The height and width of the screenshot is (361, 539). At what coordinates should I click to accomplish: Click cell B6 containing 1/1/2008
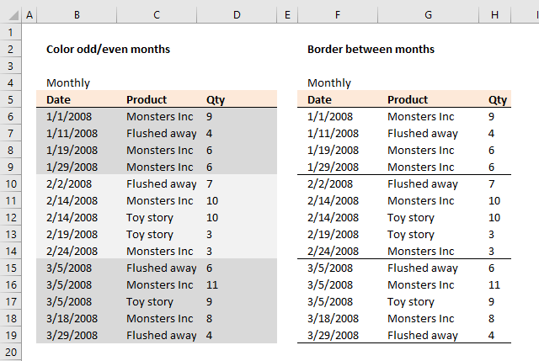[x=77, y=116]
